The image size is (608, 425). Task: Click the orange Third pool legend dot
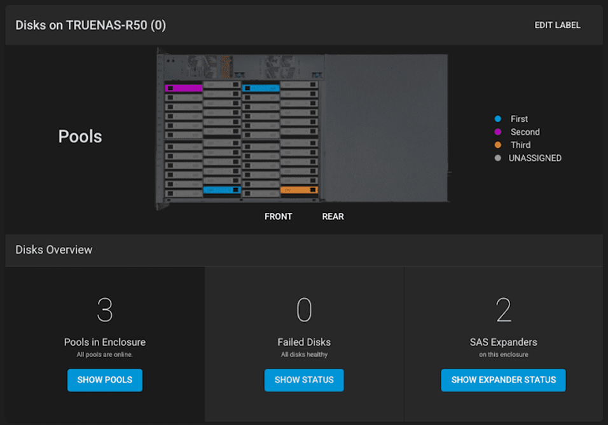(x=498, y=145)
